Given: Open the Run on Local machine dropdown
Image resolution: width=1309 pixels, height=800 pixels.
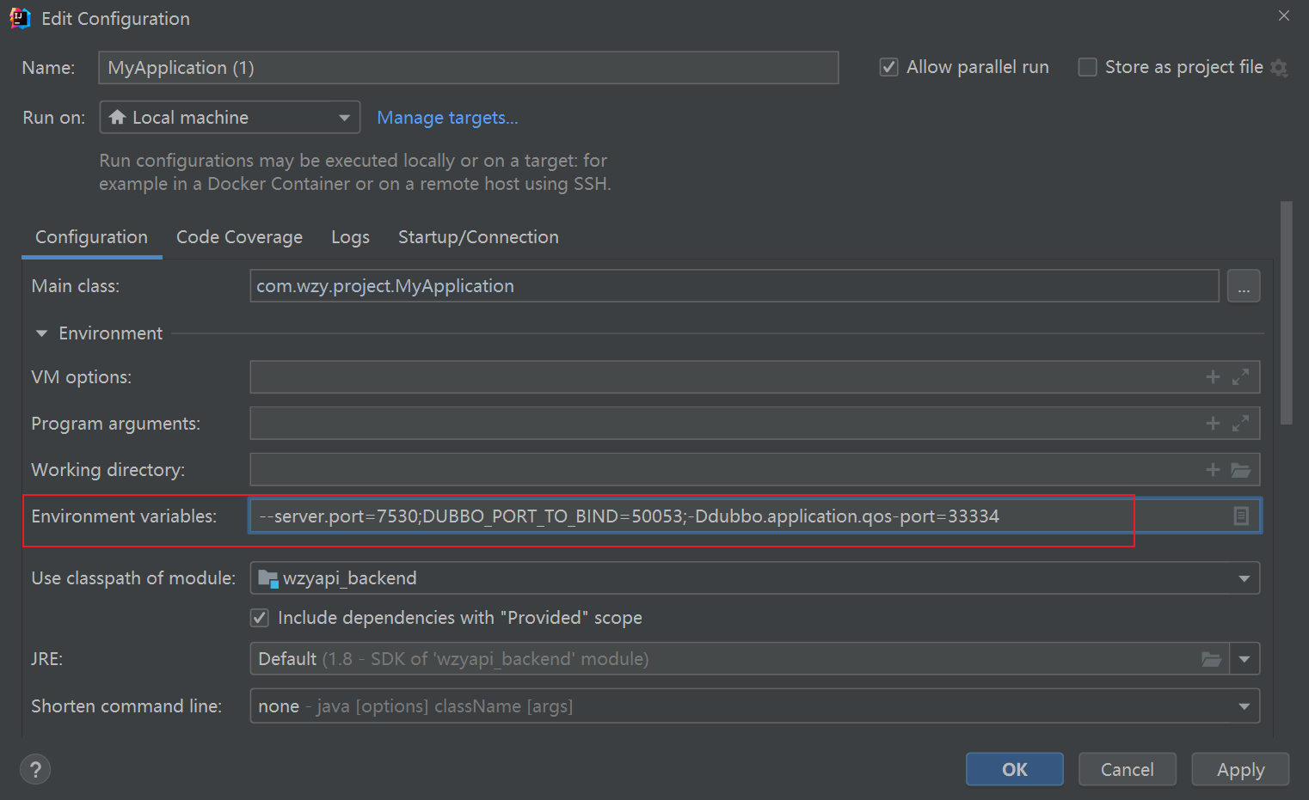Looking at the screenshot, I should (x=230, y=118).
